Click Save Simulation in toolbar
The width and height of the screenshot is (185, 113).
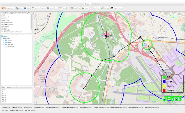(39, 8)
